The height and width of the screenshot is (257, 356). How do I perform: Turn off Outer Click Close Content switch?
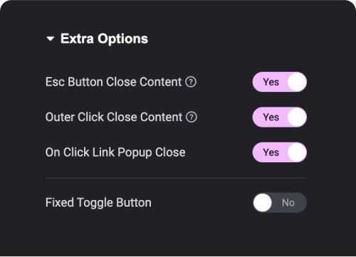[280, 117]
